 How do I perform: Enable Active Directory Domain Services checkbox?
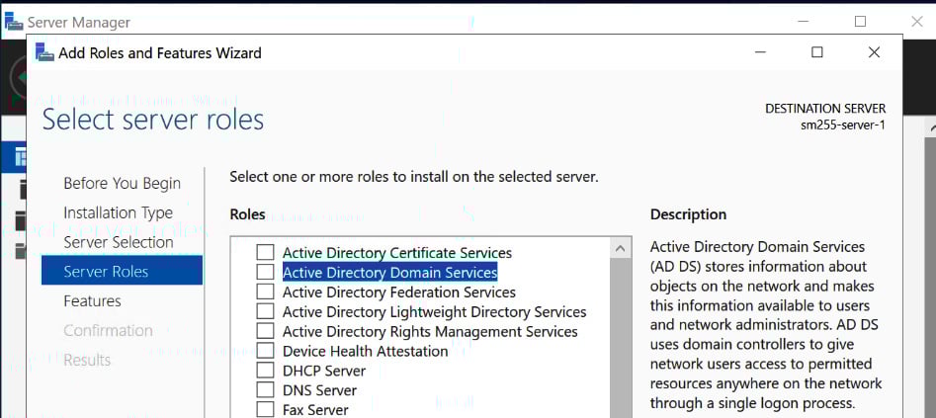[265, 273]
